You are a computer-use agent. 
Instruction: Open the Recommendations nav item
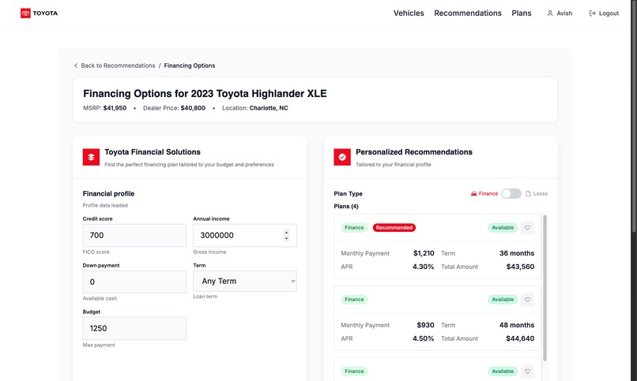point(468,13)
